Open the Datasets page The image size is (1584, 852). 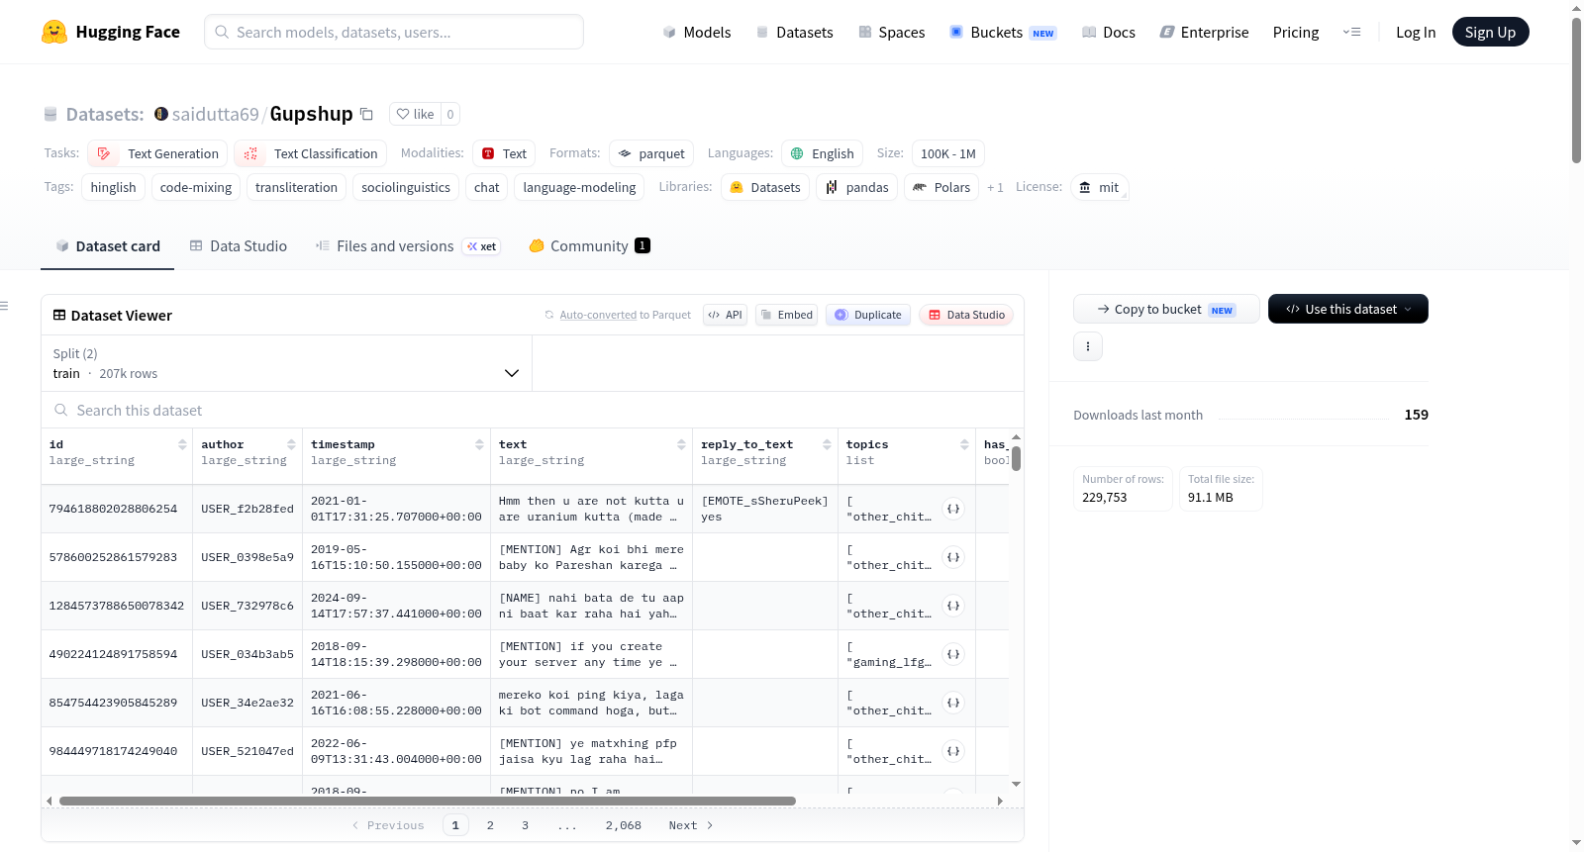pos(794,32)
